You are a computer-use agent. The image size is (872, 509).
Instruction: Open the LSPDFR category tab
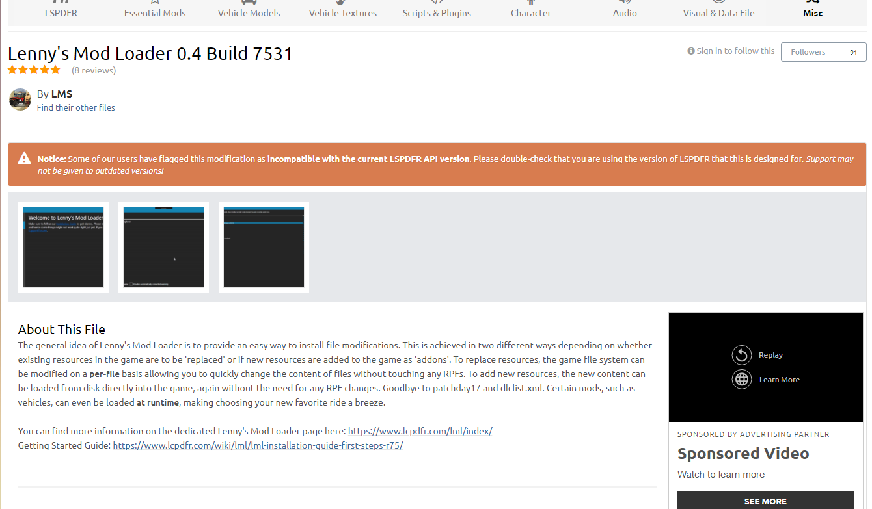click(61, 12)
